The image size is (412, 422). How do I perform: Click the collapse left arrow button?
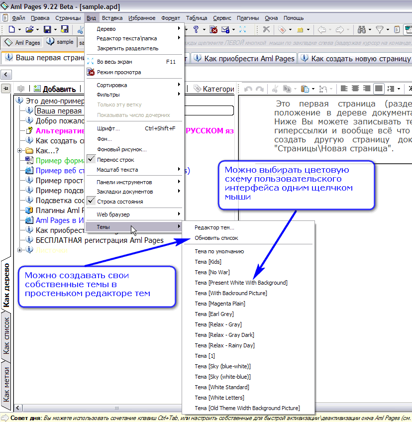pos(6,75)
